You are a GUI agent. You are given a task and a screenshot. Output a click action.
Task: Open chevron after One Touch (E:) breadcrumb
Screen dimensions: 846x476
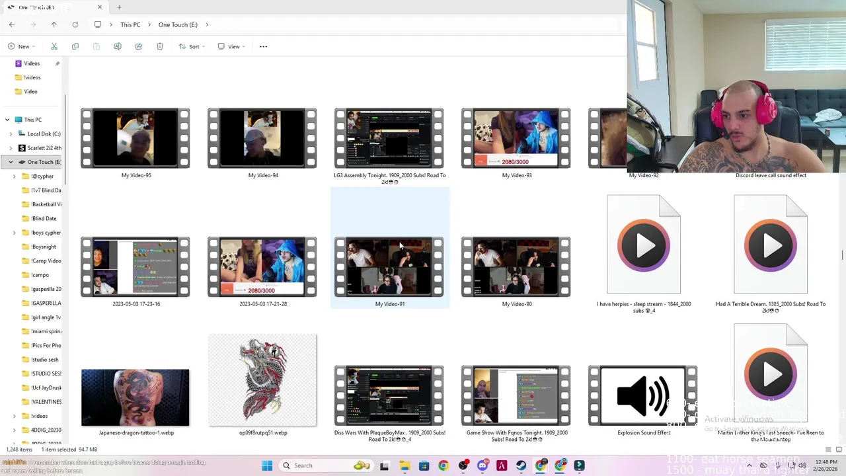pos(207,24)
